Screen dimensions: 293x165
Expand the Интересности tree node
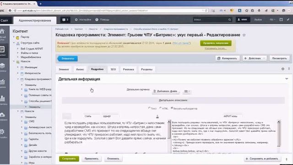18,73
